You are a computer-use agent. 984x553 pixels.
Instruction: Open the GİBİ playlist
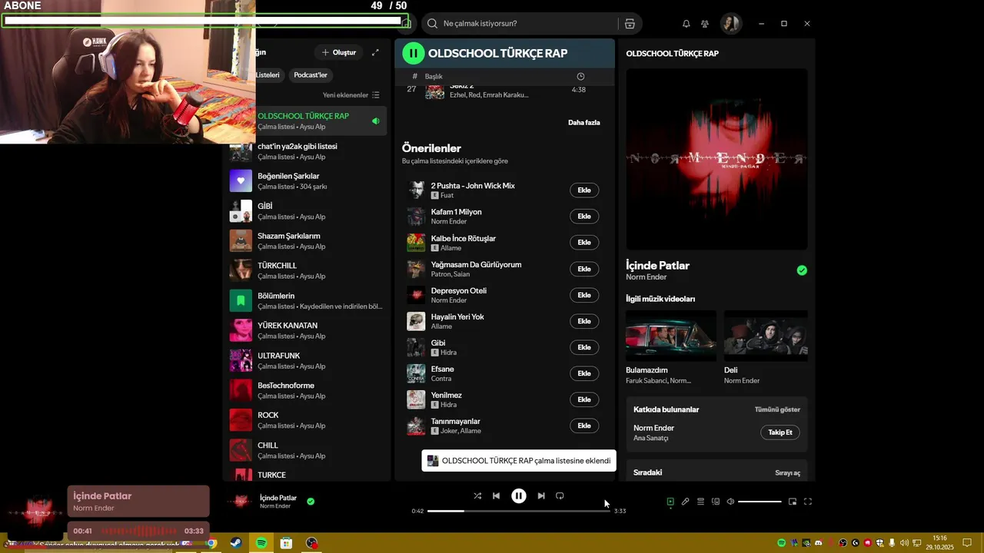[x=307, y=210]
